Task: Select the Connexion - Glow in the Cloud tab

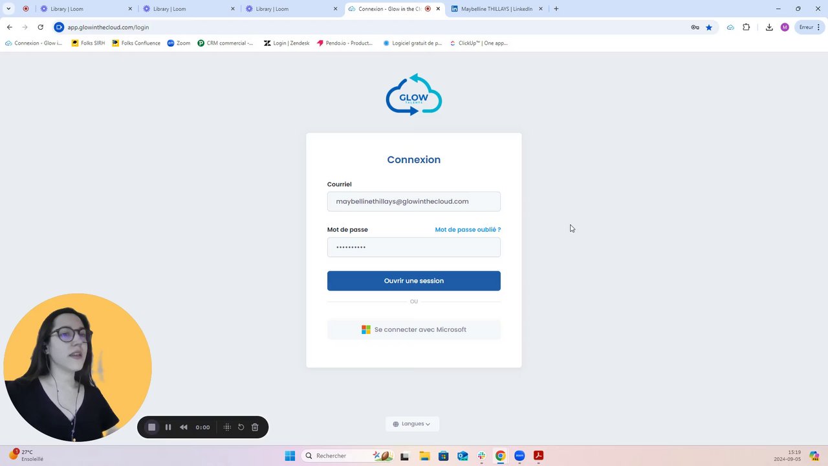Action: point(395,9)
